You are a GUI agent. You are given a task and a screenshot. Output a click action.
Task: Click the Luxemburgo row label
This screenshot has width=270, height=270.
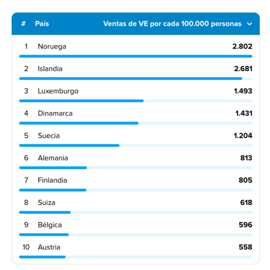[58, 91]
